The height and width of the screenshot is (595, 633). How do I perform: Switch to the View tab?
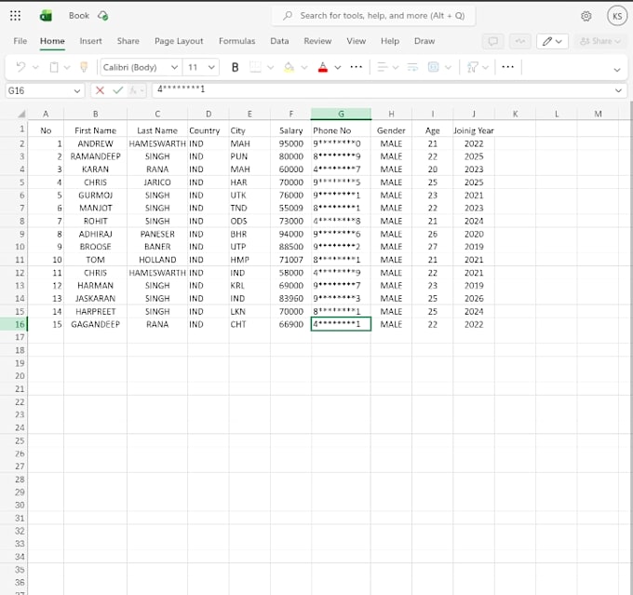[356, 41]
